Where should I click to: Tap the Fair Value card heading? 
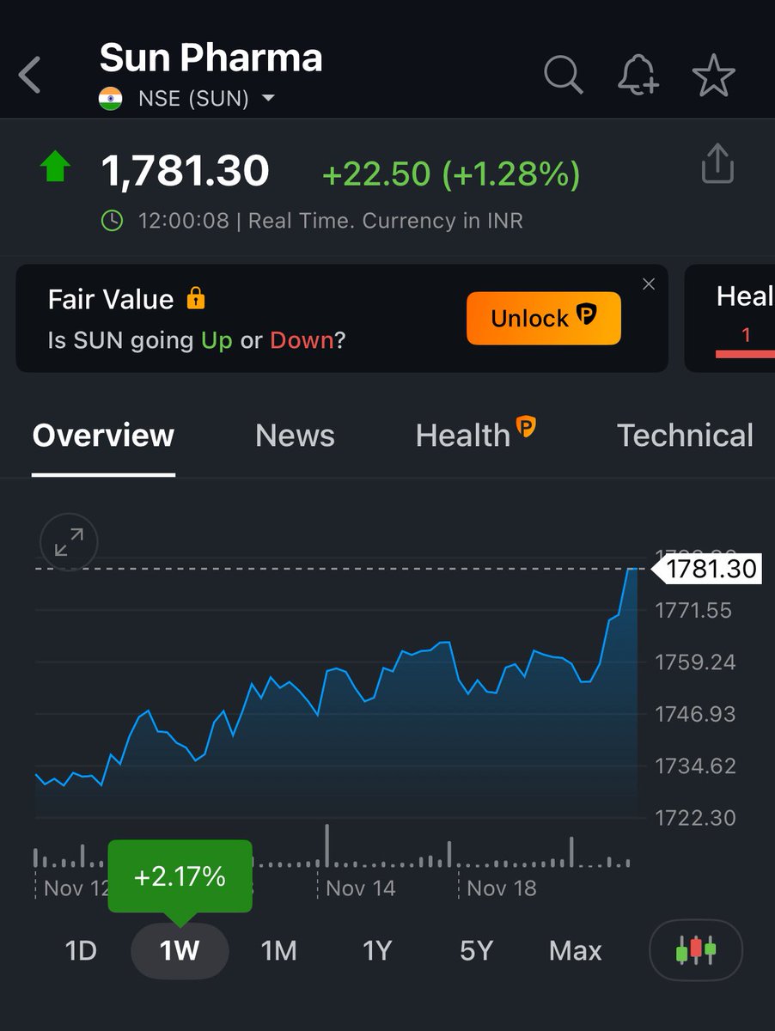tap(111, 299)
